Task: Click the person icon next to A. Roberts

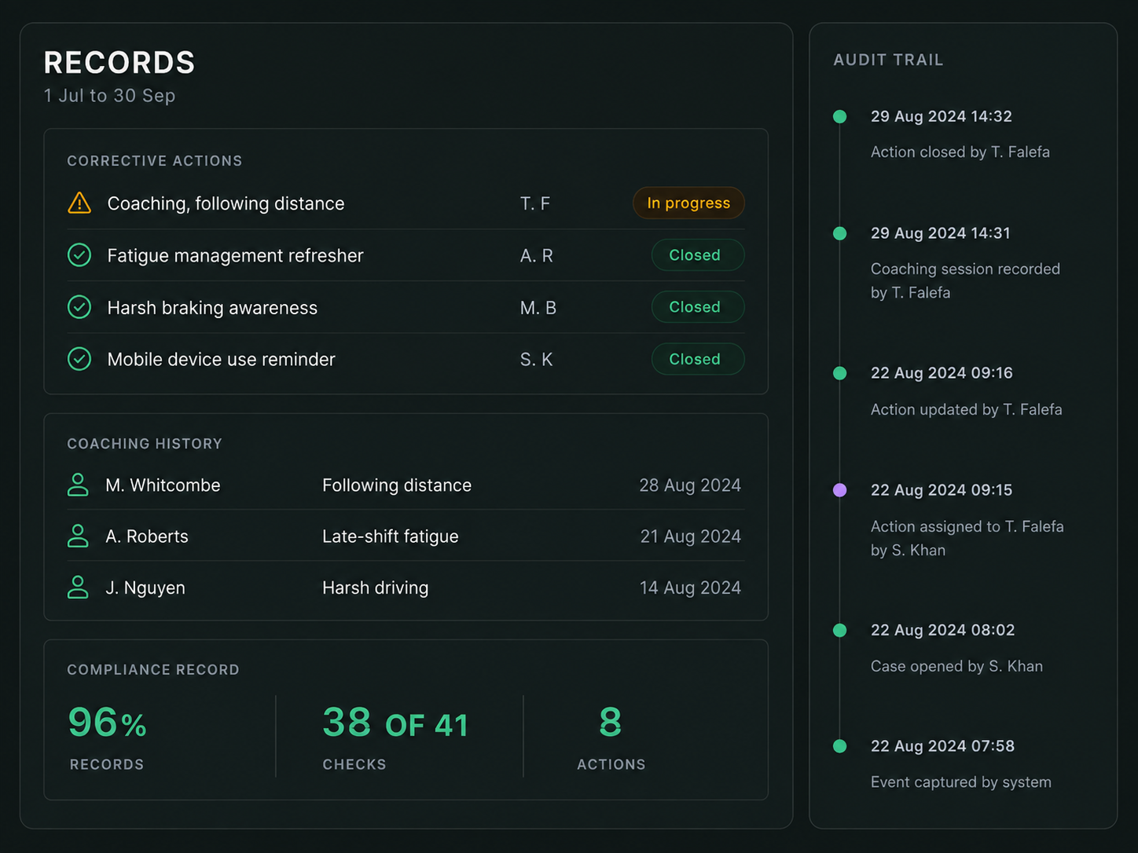Action: click(78, 536)
